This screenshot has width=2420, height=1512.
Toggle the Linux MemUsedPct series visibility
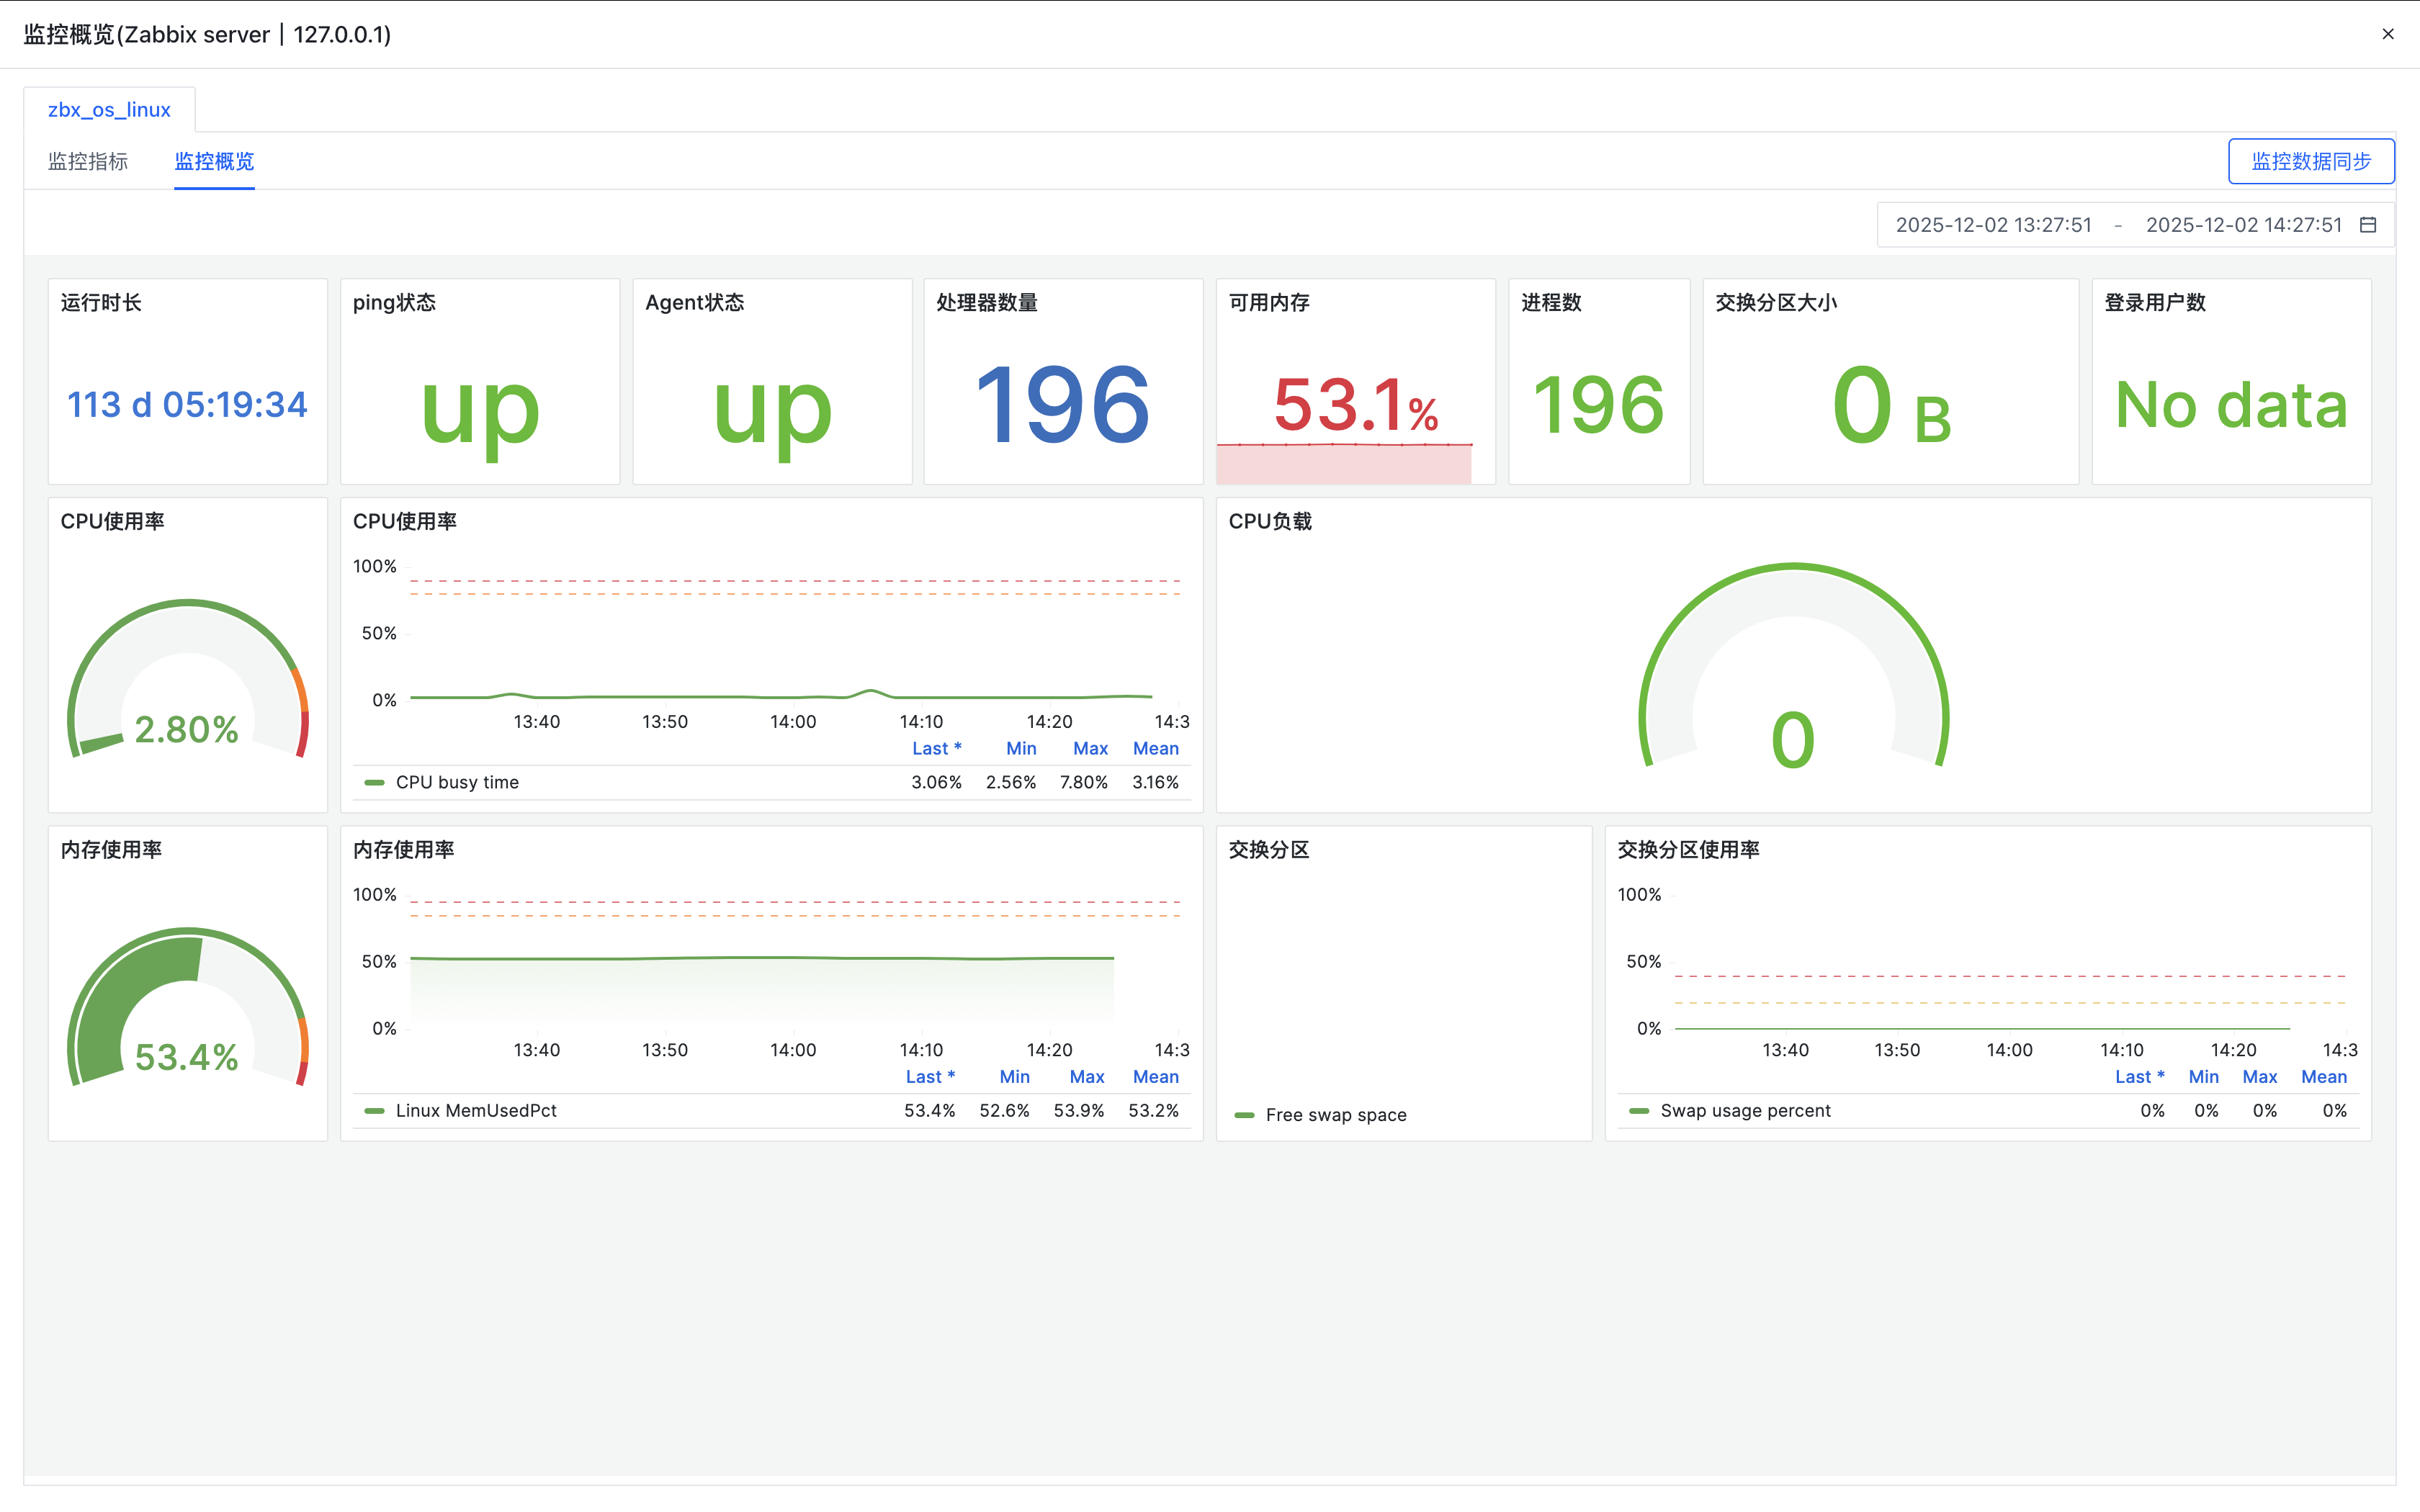coord(476,1111)
